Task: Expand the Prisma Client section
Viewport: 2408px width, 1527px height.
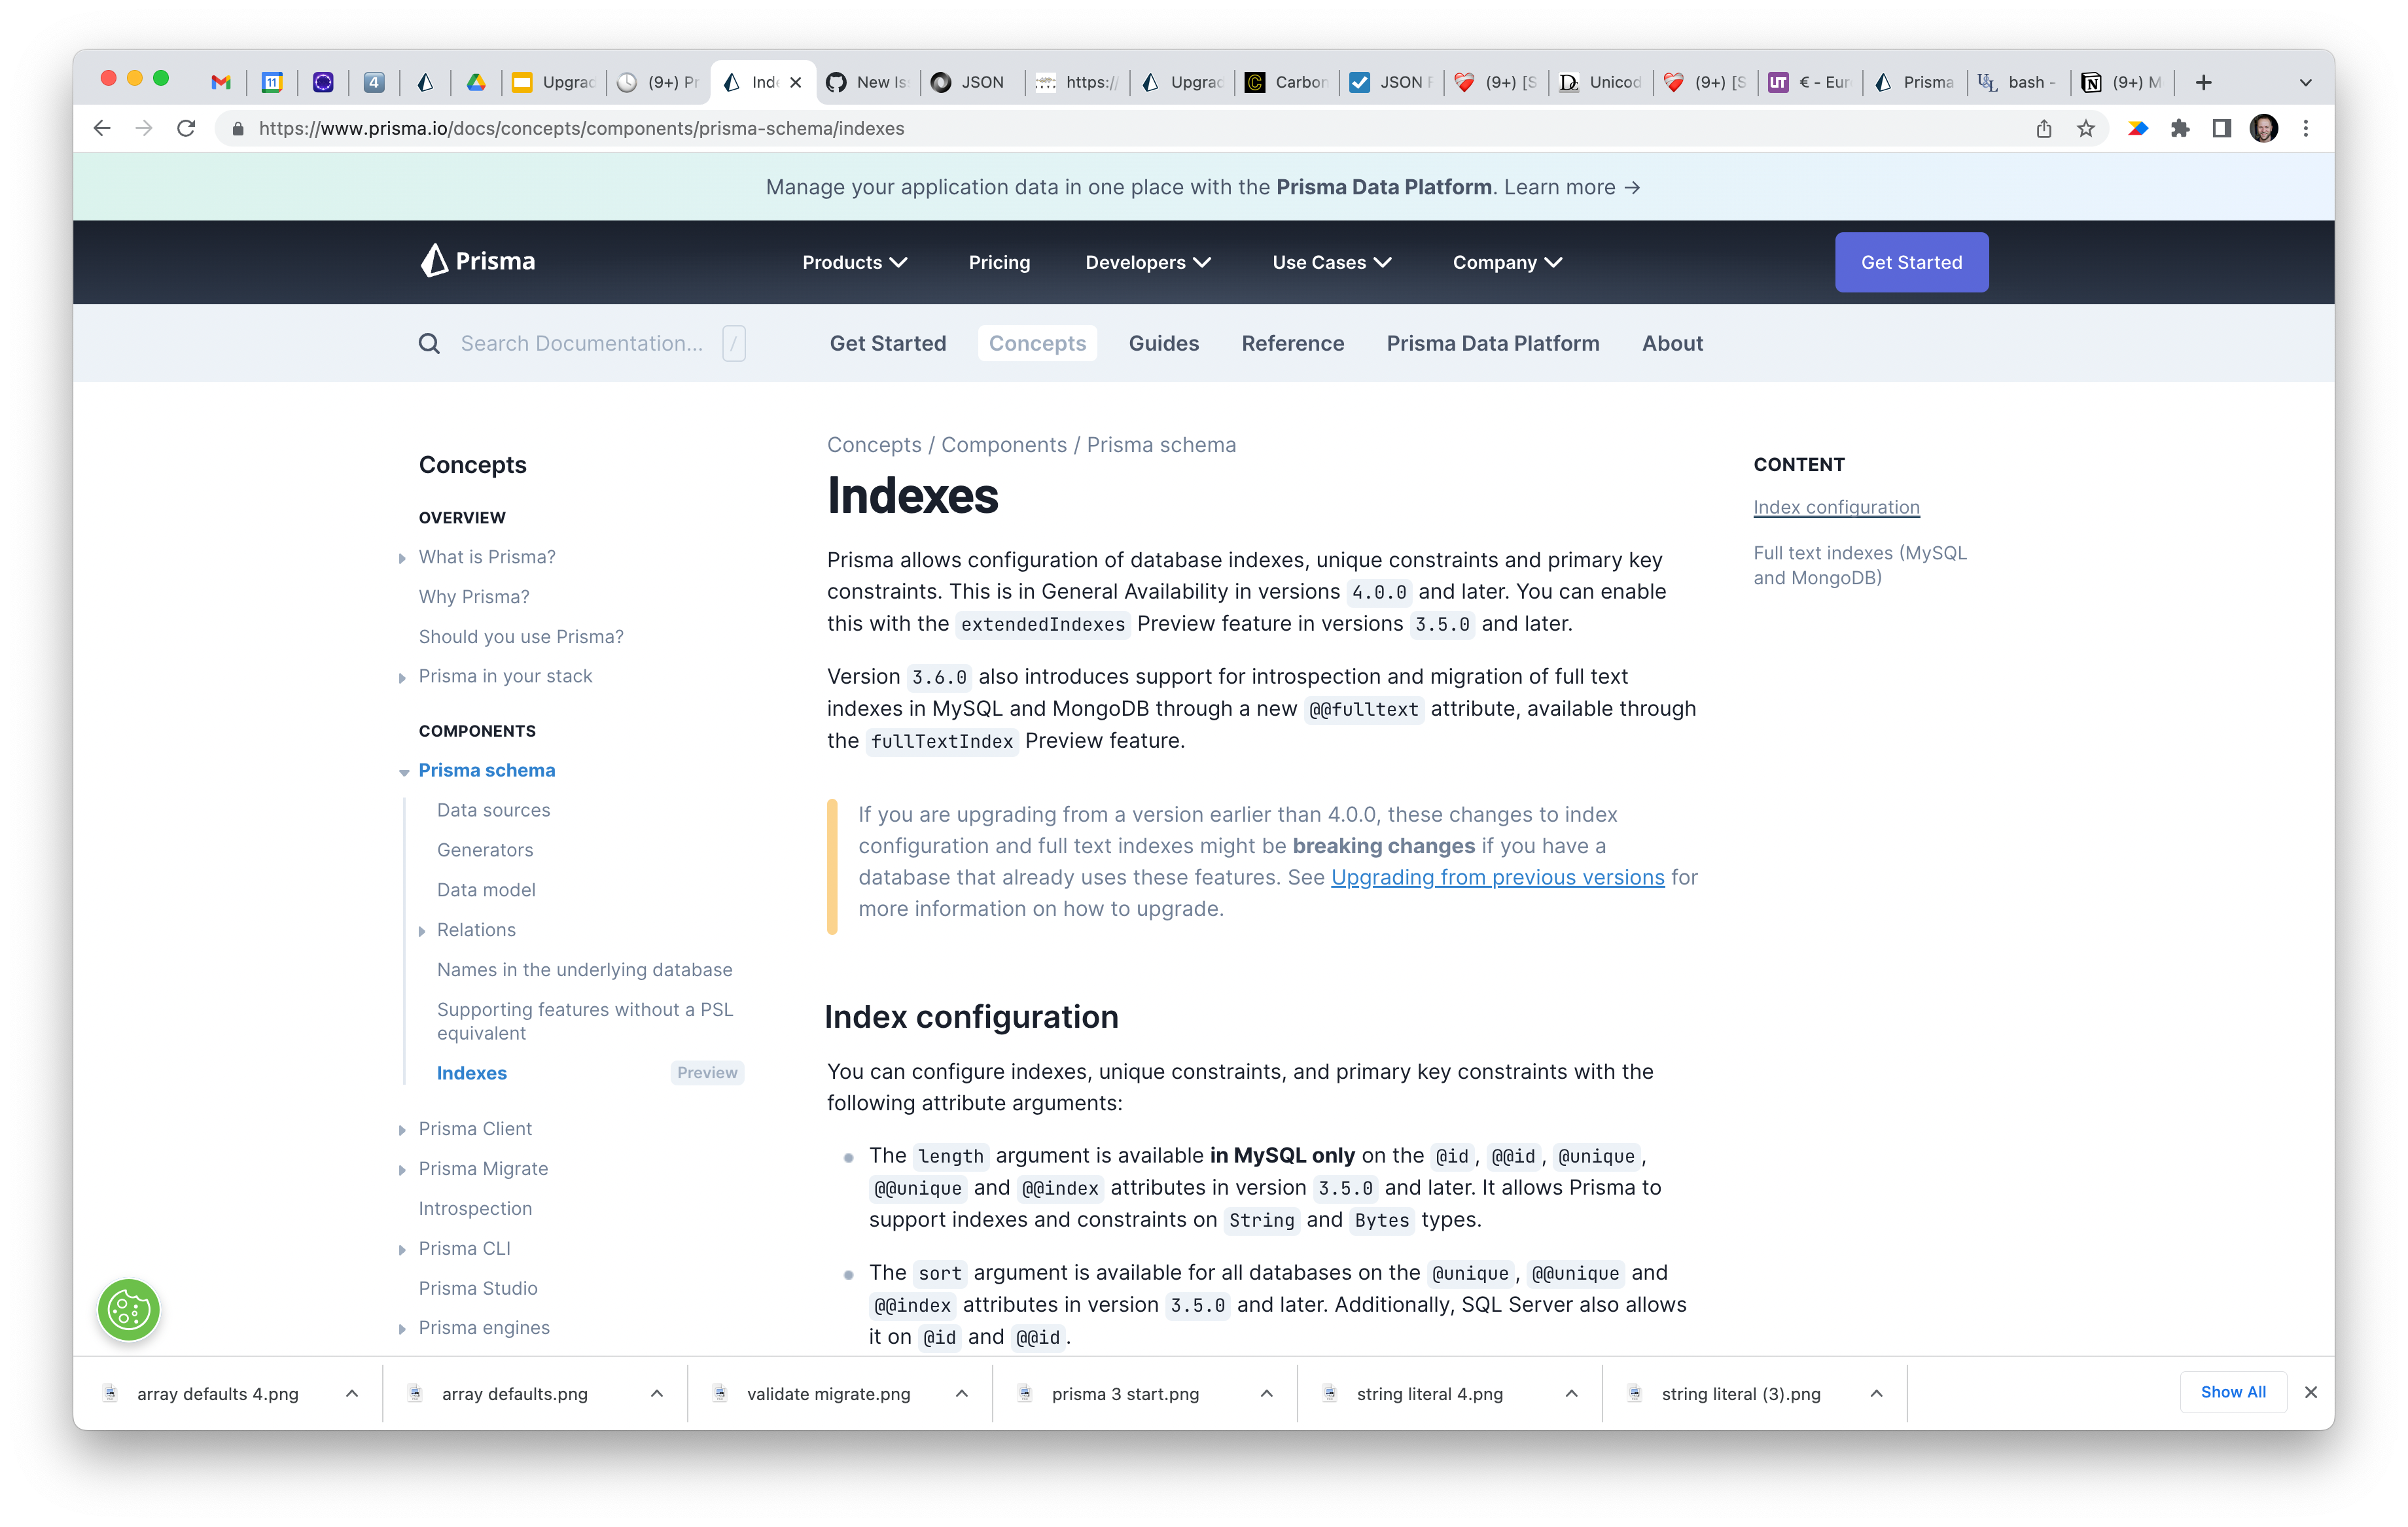Action: pos(402,1130)
